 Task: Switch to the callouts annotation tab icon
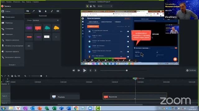pyautogui.click(x=28, y=11)
